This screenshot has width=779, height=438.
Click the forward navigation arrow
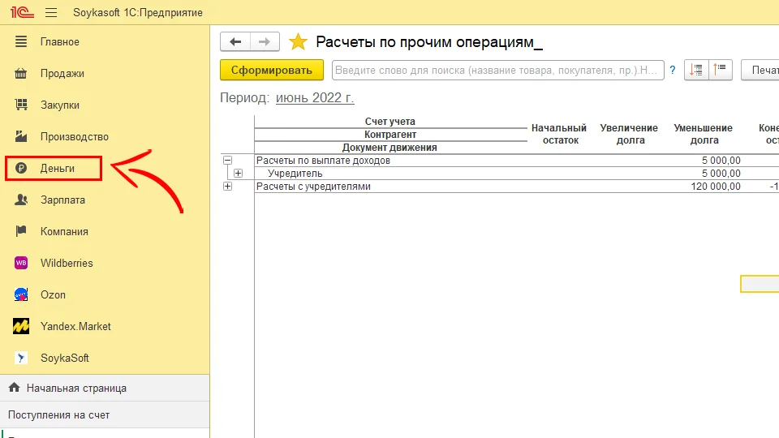click(x=264, y=42)
